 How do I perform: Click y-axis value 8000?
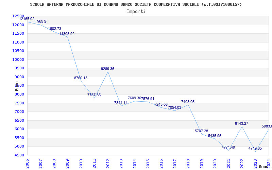point(19,94)
